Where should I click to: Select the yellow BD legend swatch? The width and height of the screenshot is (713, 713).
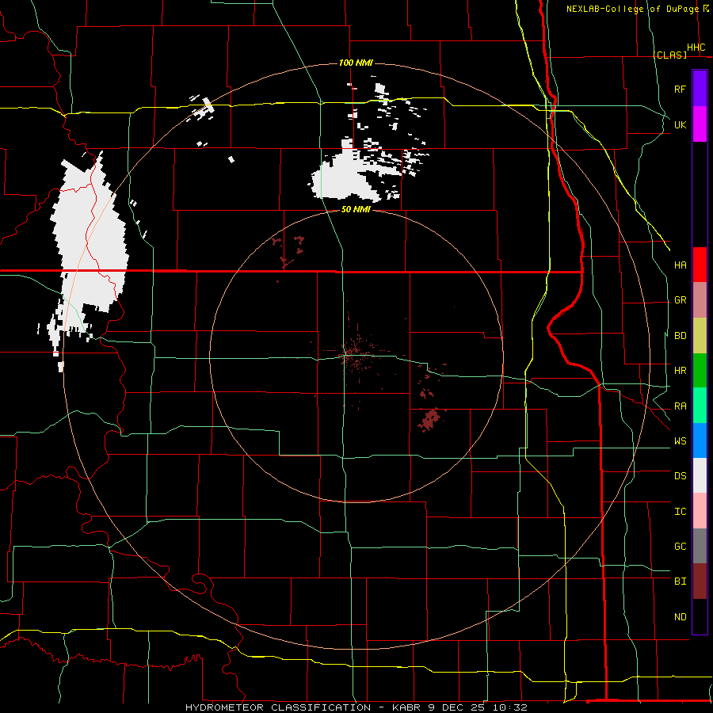tap(700, 336)
